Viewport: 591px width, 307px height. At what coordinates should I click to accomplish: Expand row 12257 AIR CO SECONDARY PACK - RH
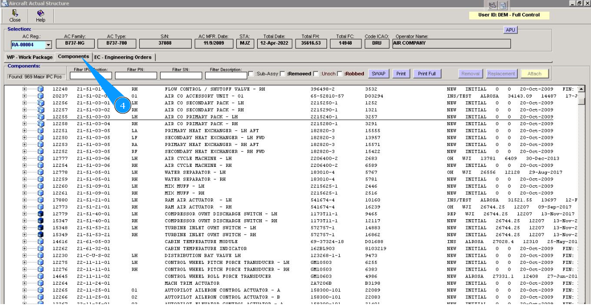[x=24, y=110]
